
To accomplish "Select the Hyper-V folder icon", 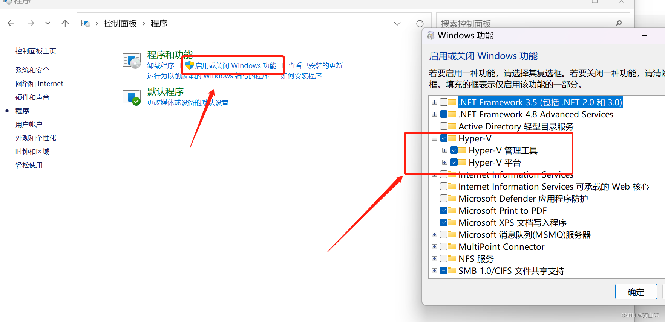I will [452, 138].
